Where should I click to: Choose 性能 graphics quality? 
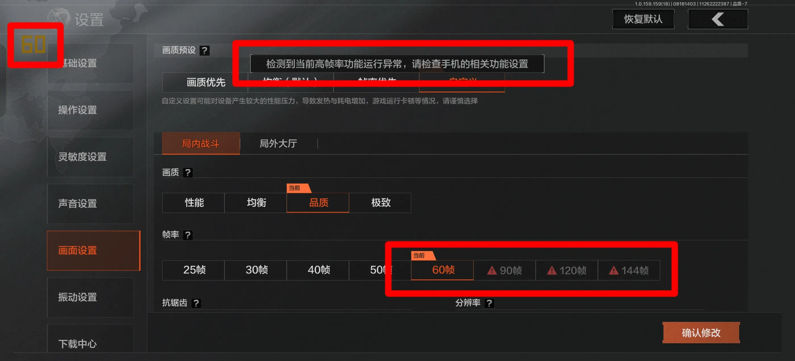click(x=194, y=203)
